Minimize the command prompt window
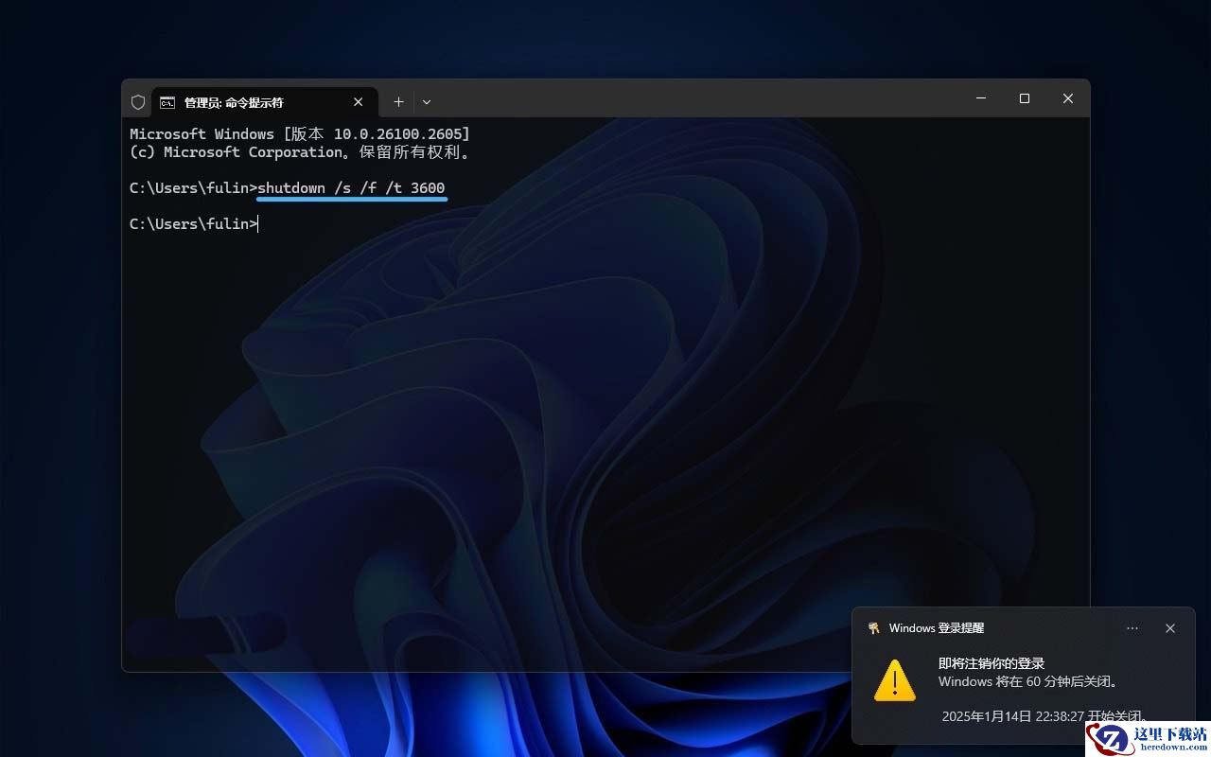 pyautogui.click(x=981, y=98)
